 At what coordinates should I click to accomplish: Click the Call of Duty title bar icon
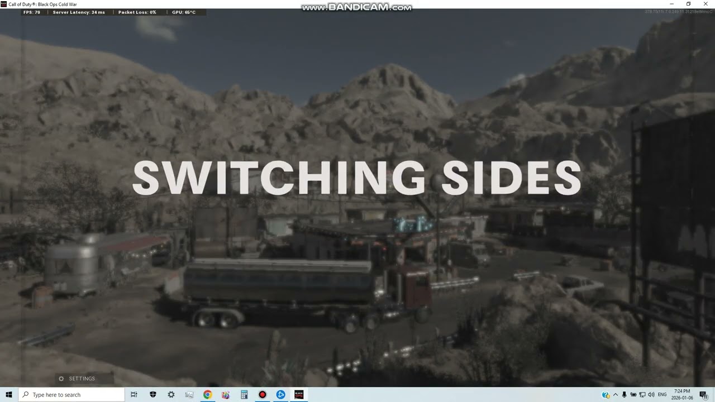(4, 4)
